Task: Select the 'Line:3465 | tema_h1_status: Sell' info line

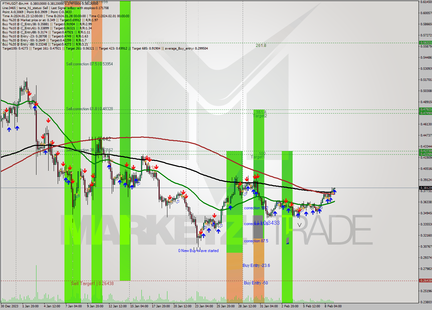Action: click(55, 7)
